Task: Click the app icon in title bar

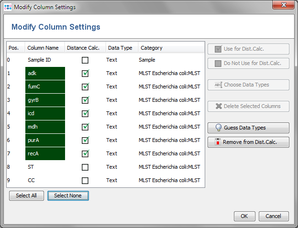Action: pyautogui.click(x=8, y=7)
